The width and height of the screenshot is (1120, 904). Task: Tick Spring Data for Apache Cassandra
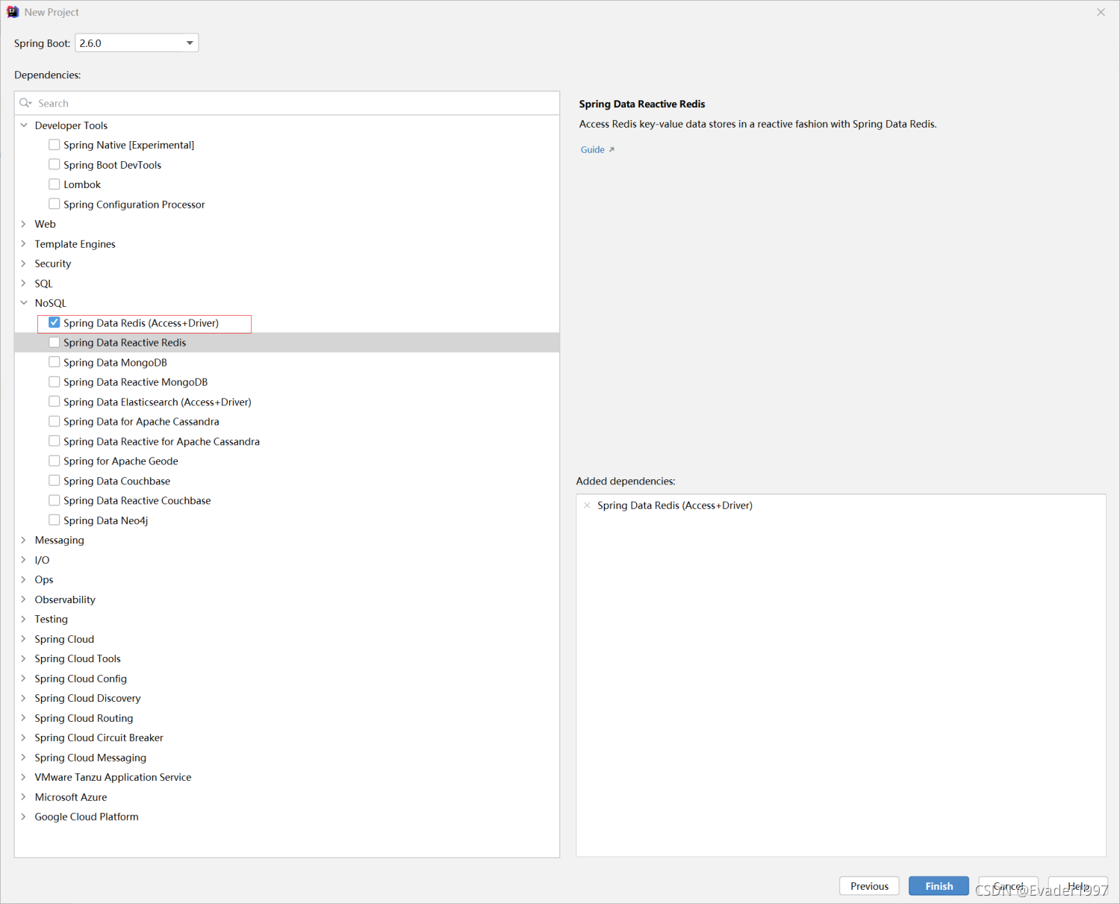tap(55, 422)
